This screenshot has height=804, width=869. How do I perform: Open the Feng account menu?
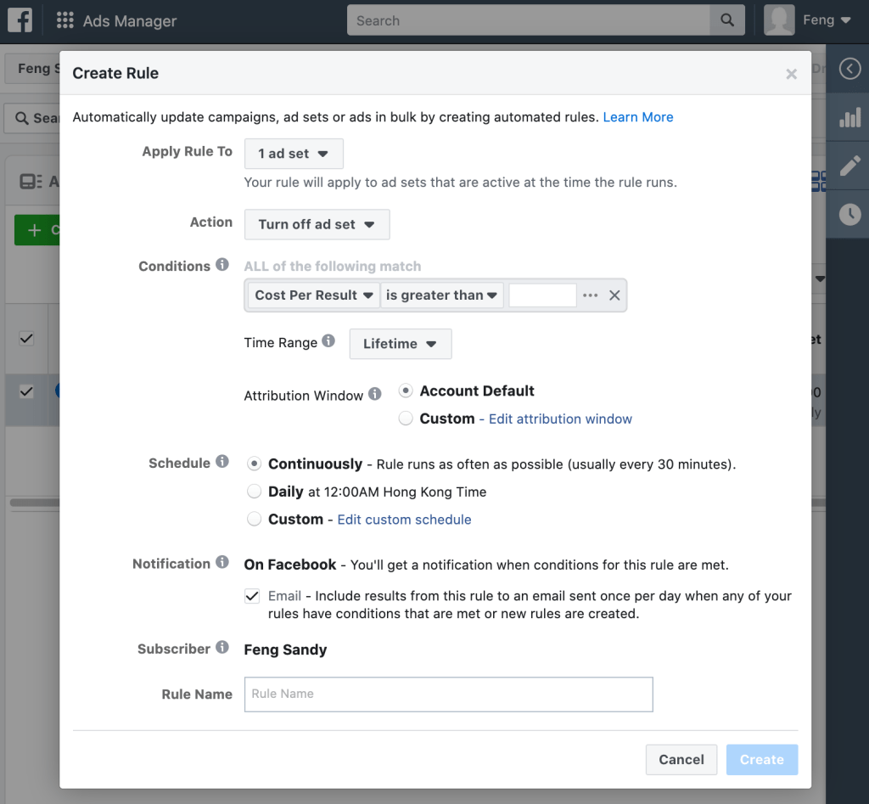[809, 20]
